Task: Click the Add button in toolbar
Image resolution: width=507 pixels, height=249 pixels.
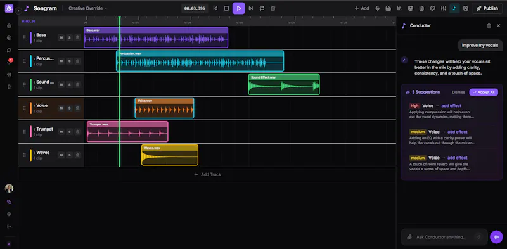Action: pos(362,8)
